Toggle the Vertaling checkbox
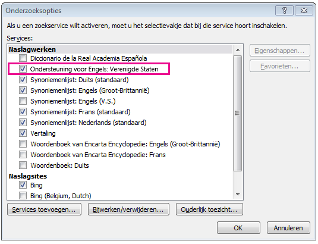Viewport: 318px width, 244px height. [23, 133]
